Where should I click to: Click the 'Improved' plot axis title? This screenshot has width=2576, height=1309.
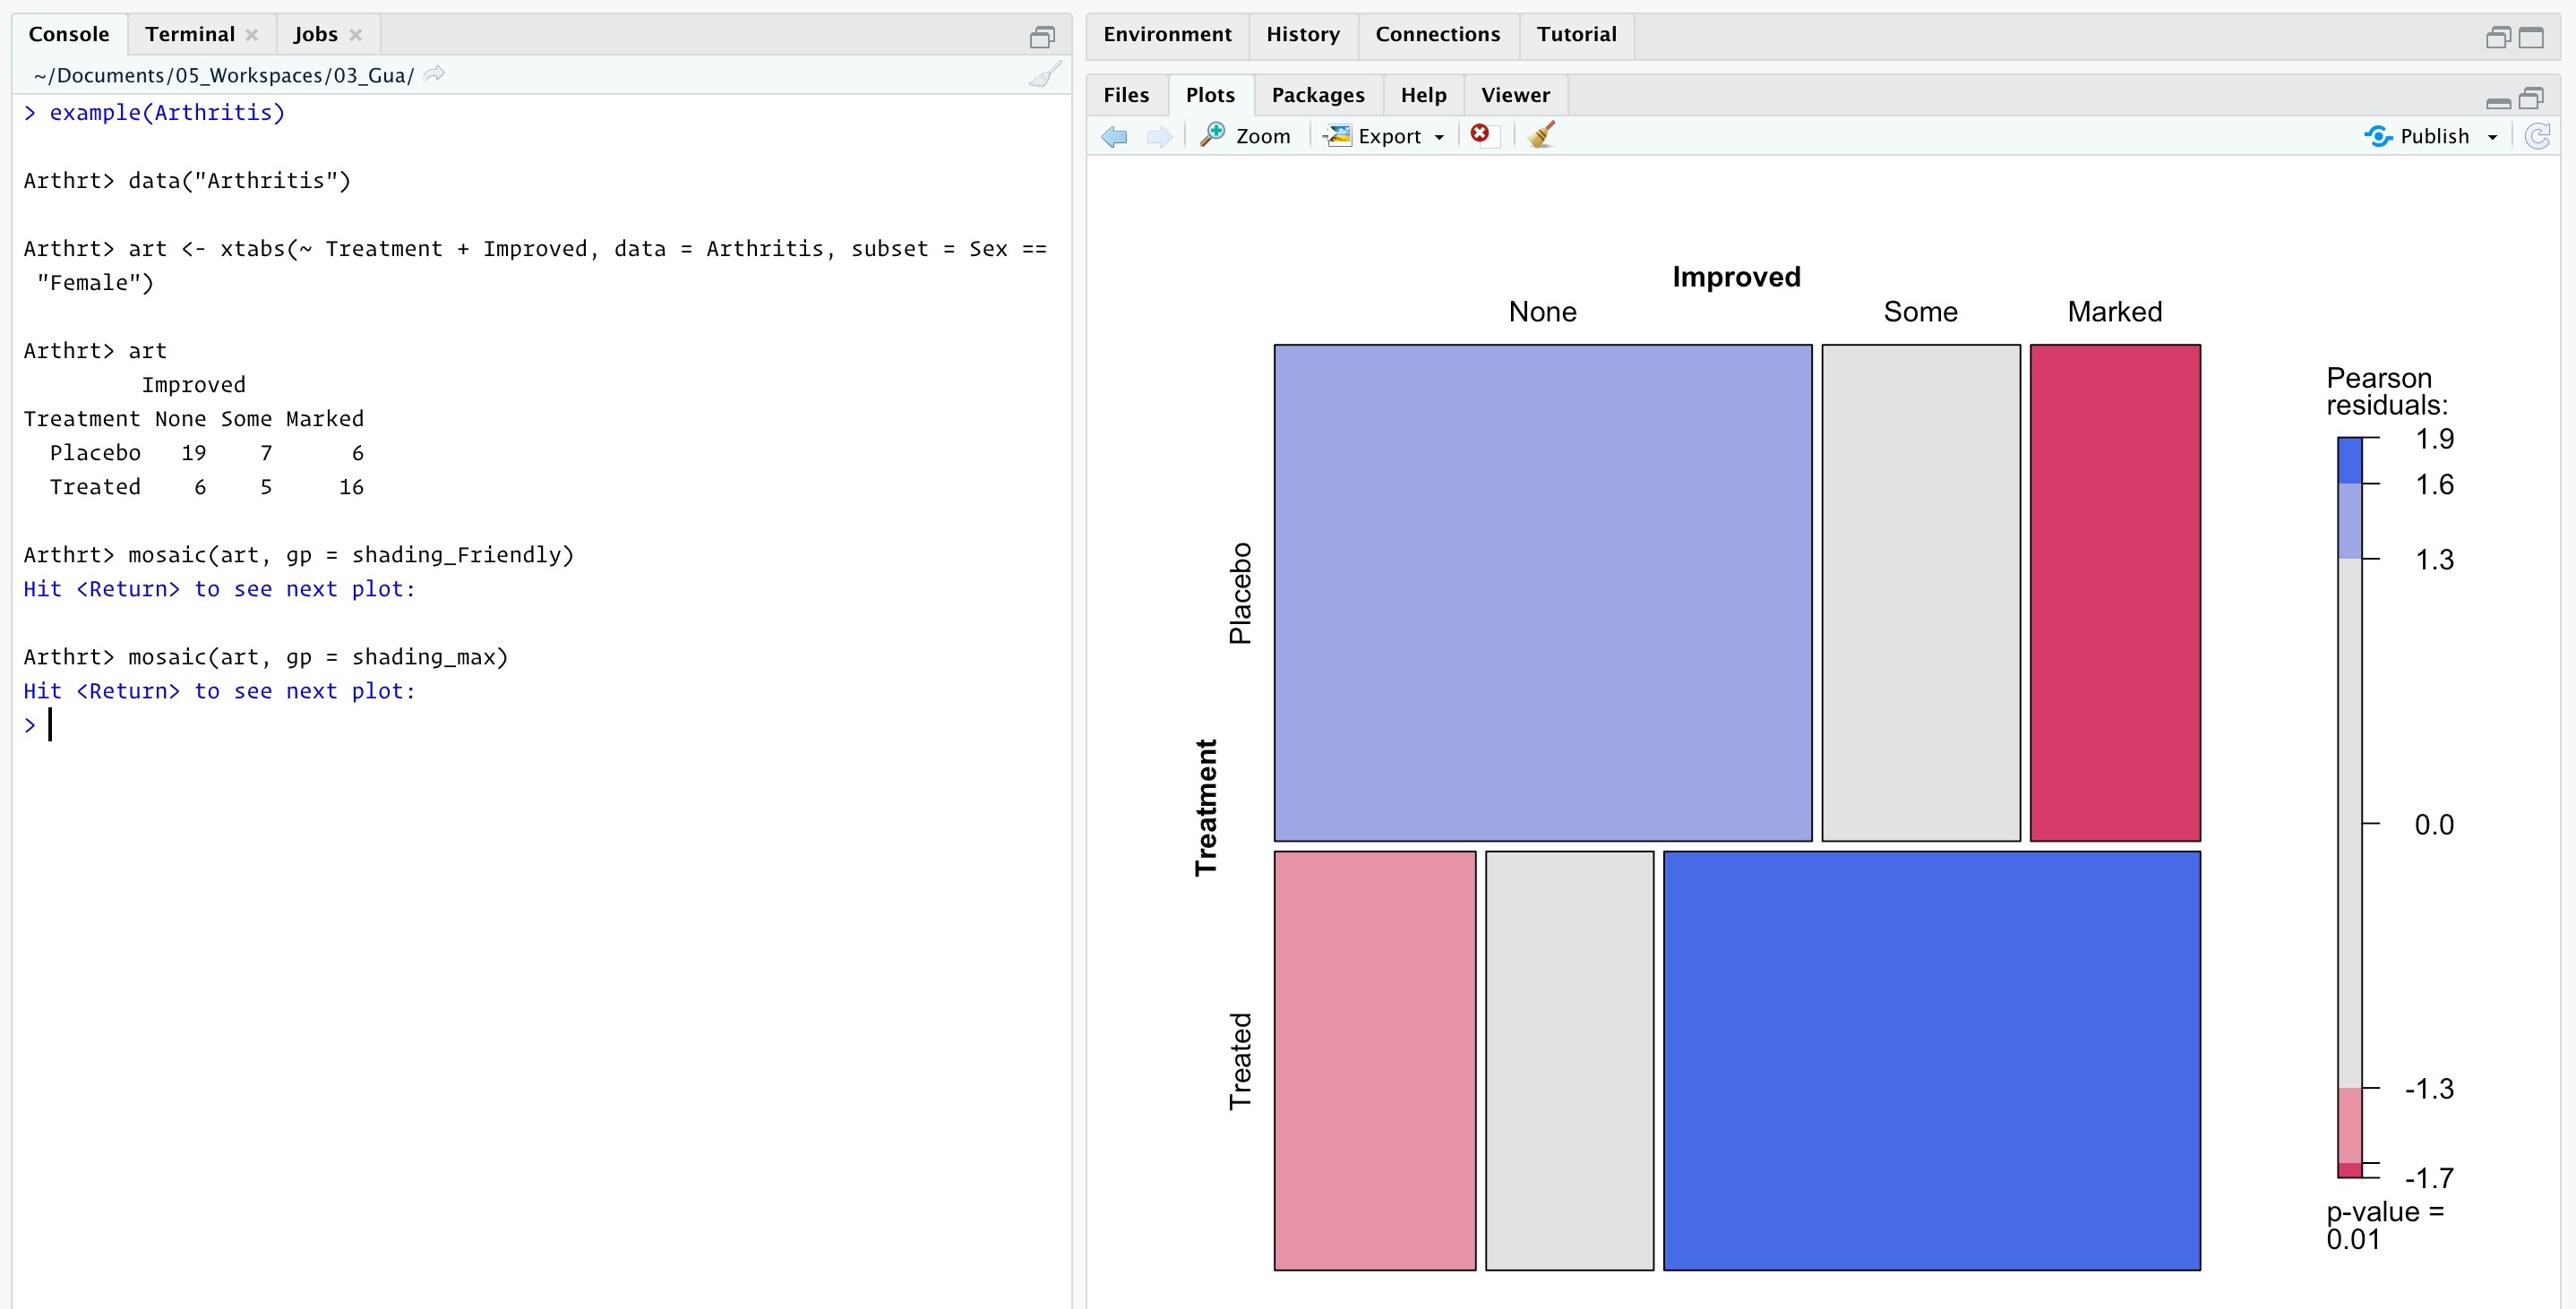click(x=1736, y=277)
